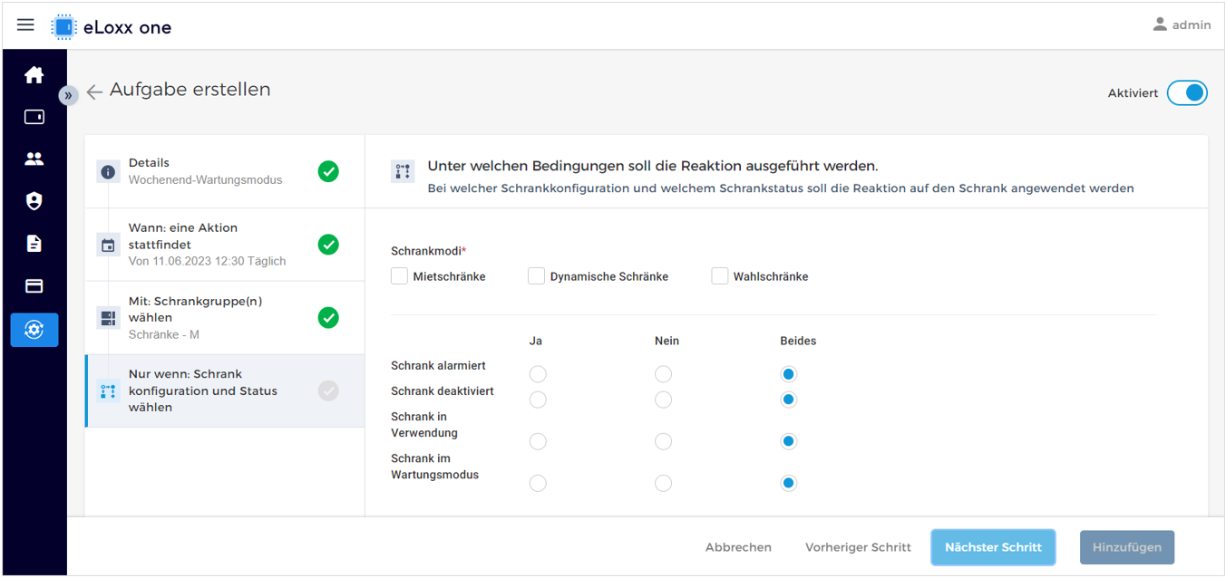
Task: Select Ja for Schrank deaktiviert
Action: [538, 400]
